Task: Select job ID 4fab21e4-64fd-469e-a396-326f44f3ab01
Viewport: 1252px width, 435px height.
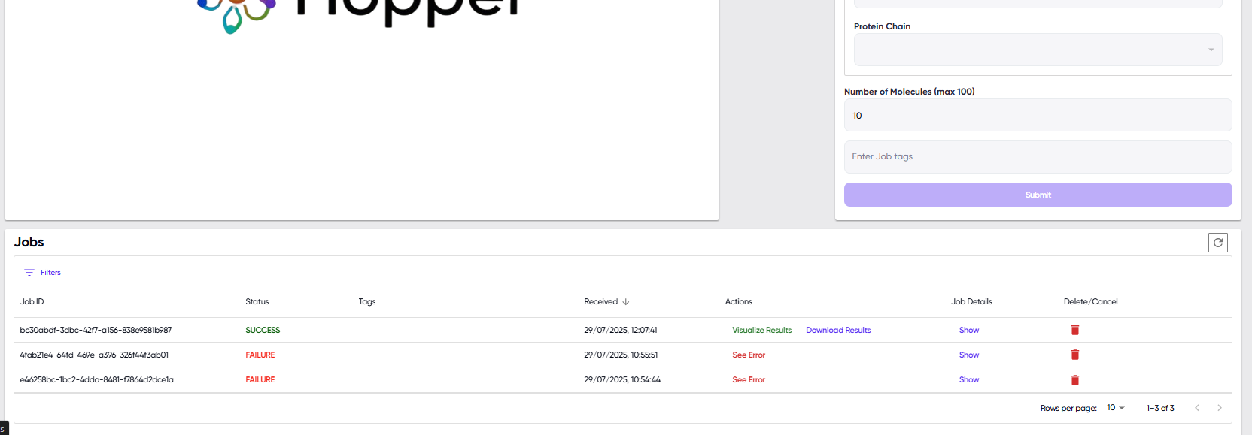Action: coord(94,355)
